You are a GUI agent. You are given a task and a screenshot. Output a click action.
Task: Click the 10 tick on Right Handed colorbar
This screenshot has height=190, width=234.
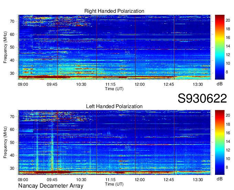(x=228, y=64)
